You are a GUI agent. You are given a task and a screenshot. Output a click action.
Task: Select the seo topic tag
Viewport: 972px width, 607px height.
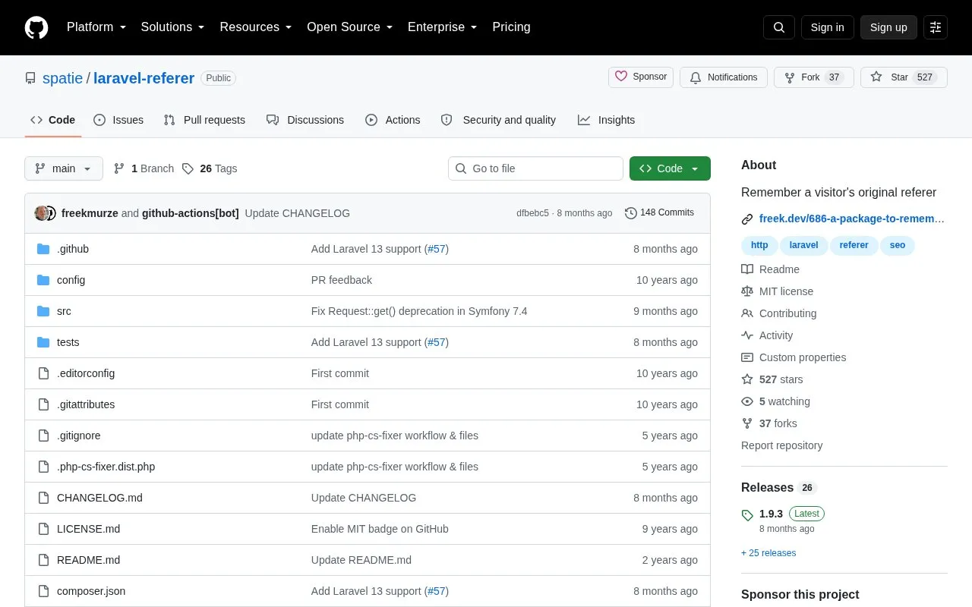pyautogui.click(x=898, y=245)
